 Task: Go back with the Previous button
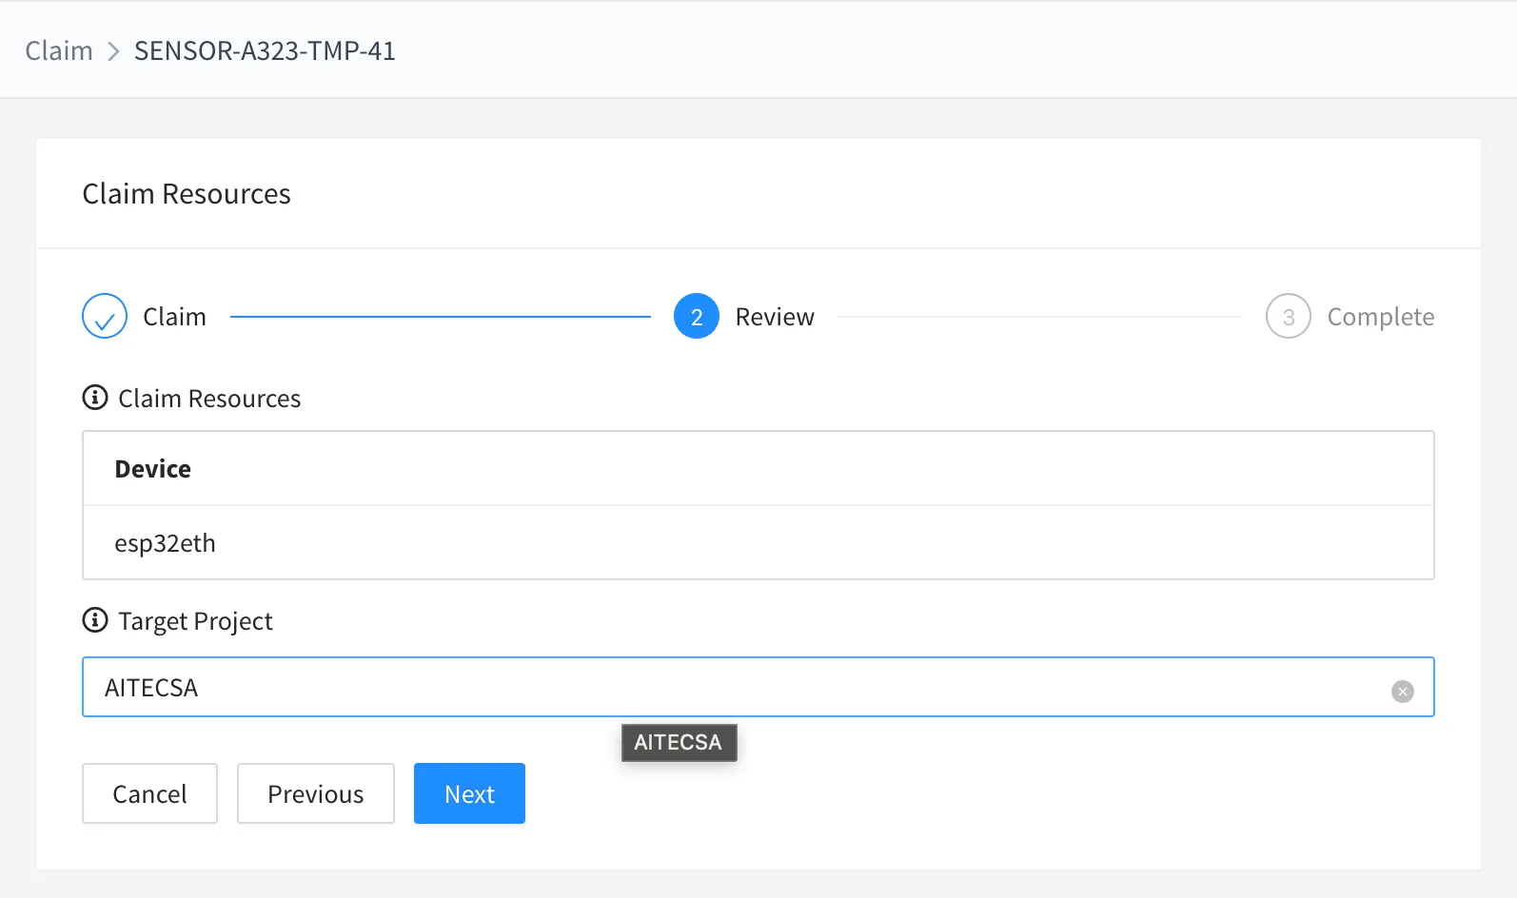(x=316, y=793)
